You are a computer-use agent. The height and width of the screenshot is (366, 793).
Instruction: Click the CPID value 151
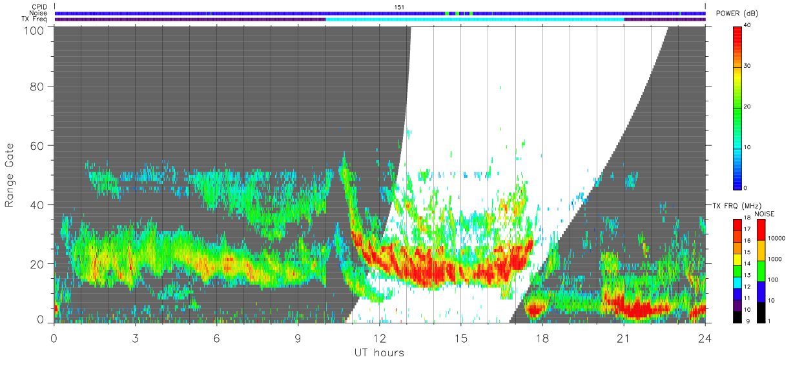tap(399, 6)
